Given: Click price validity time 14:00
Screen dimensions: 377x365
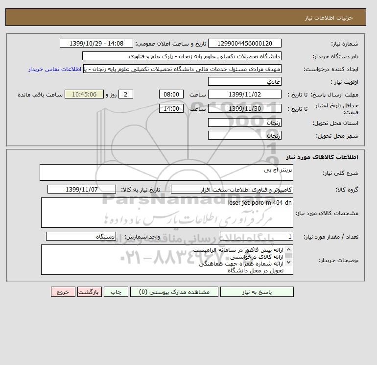Looking at the screenshot, I should coord(171,108).
